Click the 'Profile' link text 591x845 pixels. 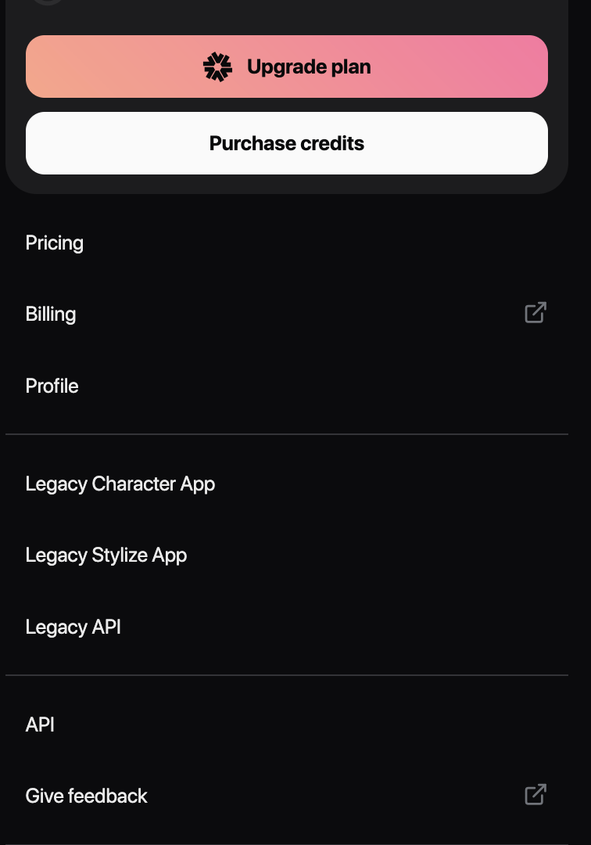pos(52,386)
